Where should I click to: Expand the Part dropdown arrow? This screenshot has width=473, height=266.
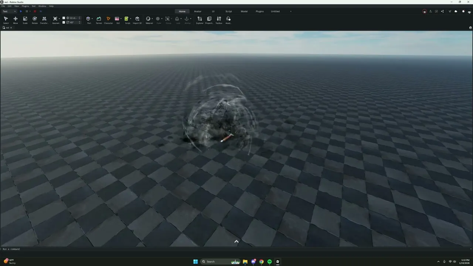pyautogui.click(x=92, y=19)
